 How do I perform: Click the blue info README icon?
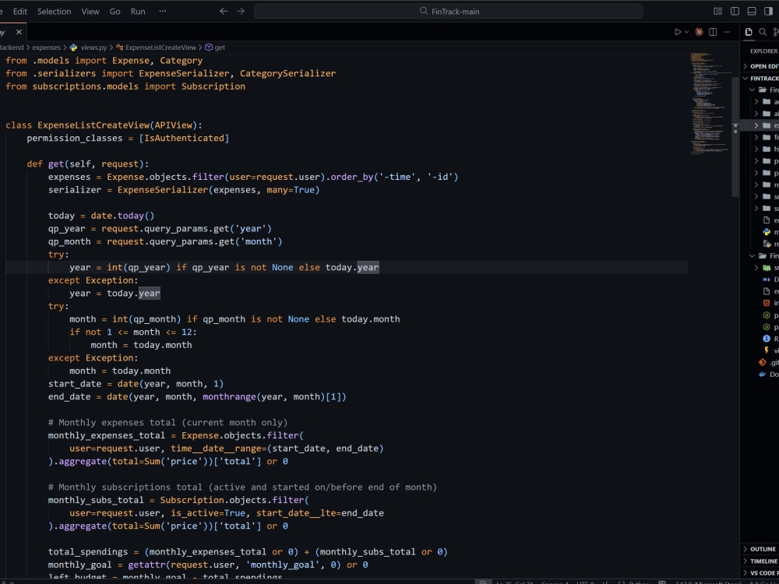767,339
